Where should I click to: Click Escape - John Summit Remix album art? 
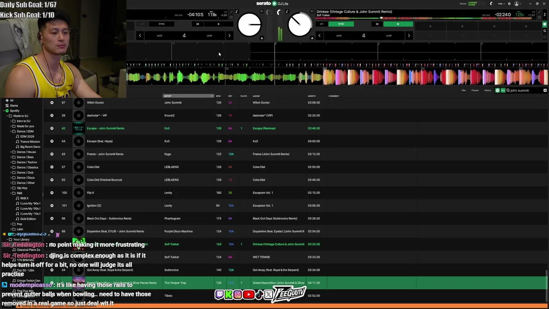[x=78, y=128]
